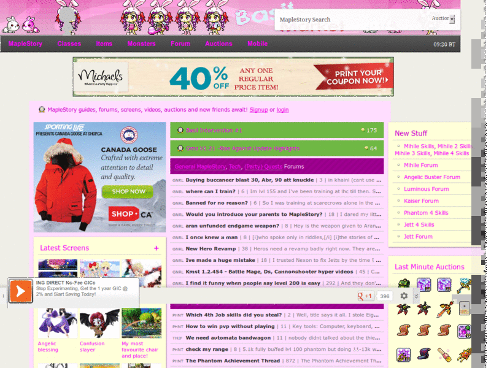The height and width of the screenshot is (368, 491).
Task: Expand Latest Screens with the plus icon
Action: 157,248
